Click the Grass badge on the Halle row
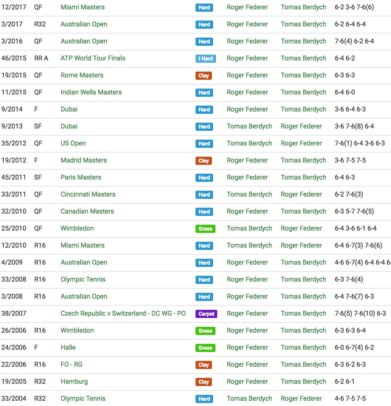The height and width of the screenshot is (406, 391). 205,348
